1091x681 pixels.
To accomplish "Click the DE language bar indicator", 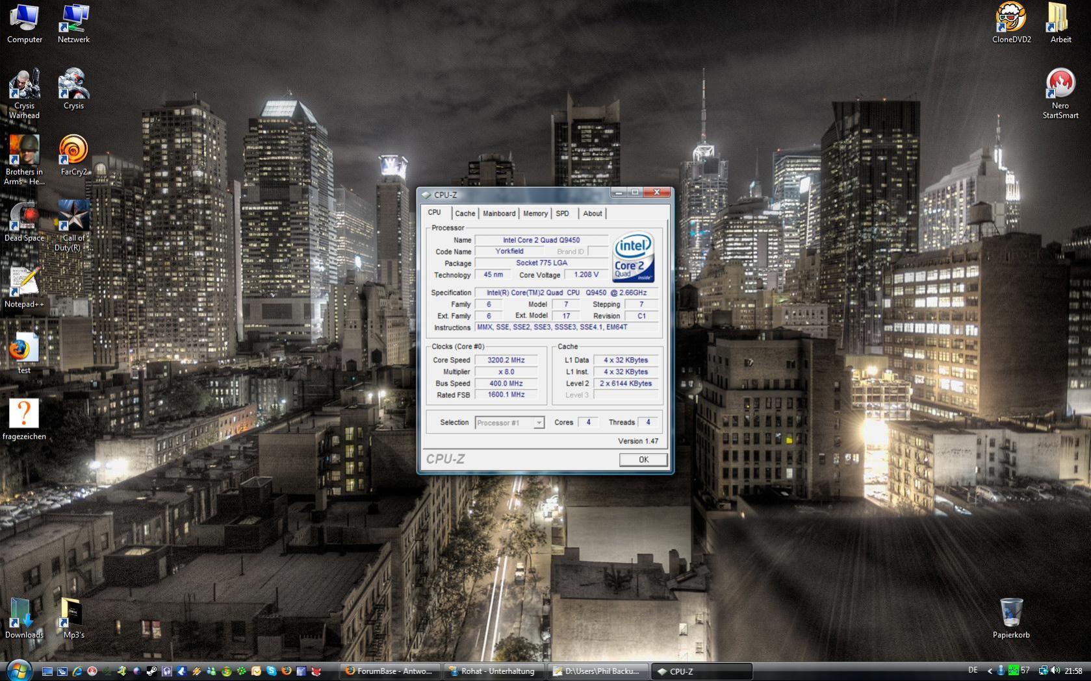I will [973, 670].
